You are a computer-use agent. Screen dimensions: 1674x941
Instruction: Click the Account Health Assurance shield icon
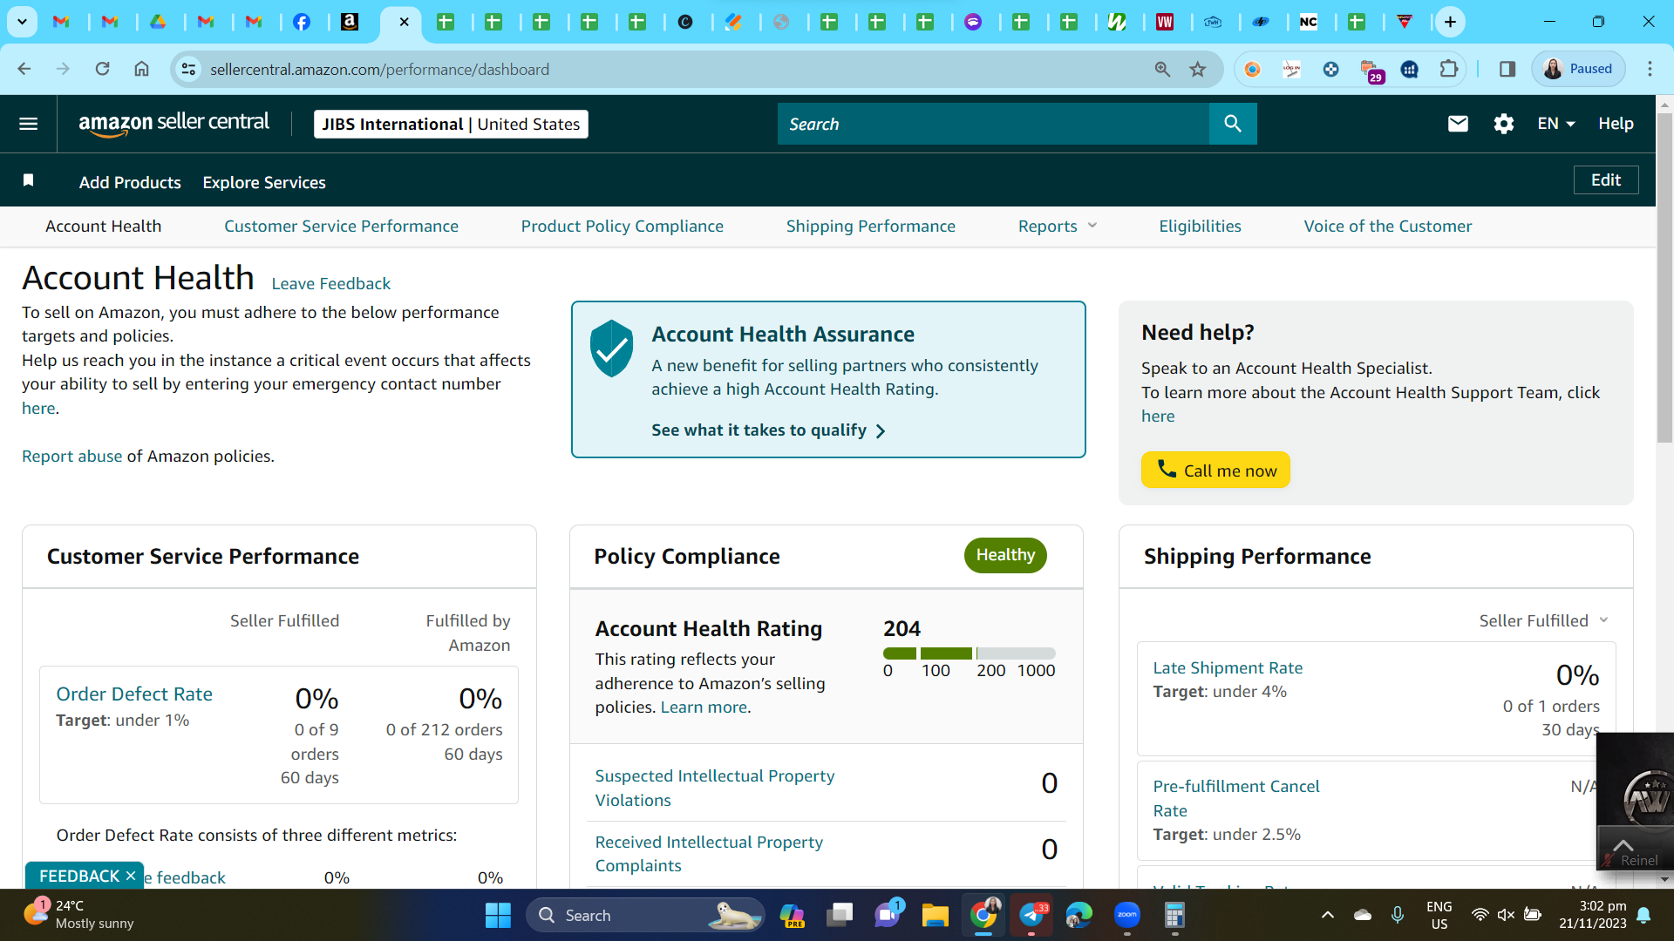click(x=612, y=348)
